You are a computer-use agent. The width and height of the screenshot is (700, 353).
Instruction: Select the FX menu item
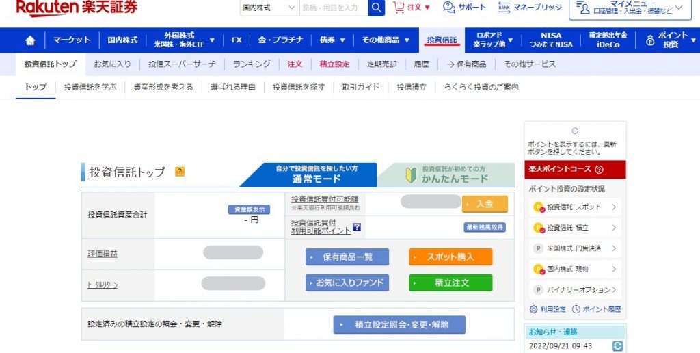pos(237,40)
